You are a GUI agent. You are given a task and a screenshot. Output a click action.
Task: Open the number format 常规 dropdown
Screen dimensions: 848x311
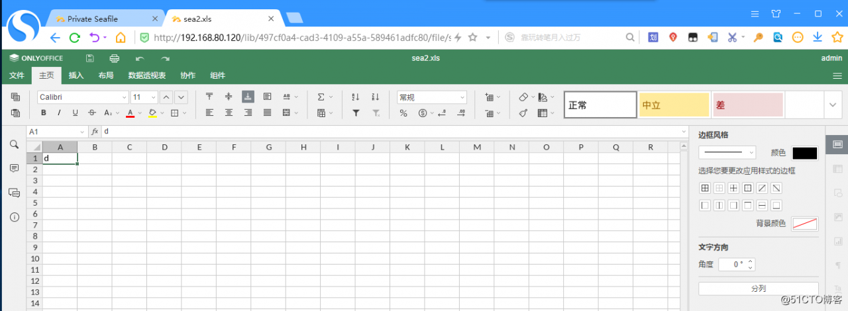click(x=432, y=97)
